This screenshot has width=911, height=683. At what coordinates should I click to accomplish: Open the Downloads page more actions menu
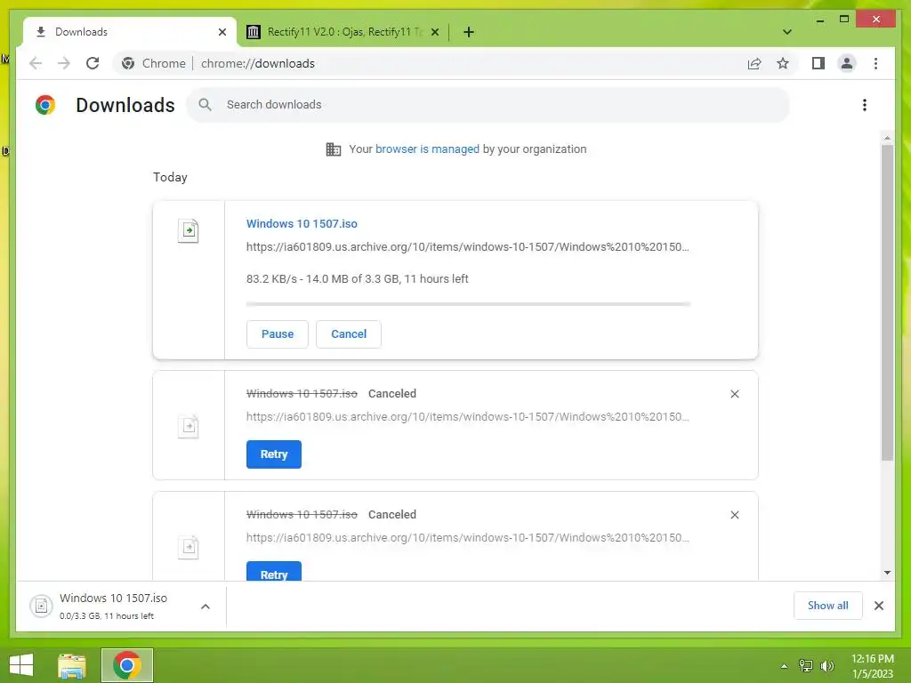(865, 105)
